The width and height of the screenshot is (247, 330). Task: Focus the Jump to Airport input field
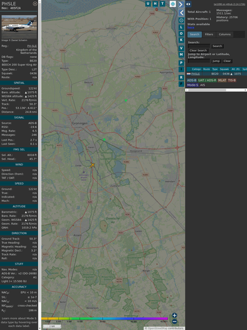(x=199, y=61)
